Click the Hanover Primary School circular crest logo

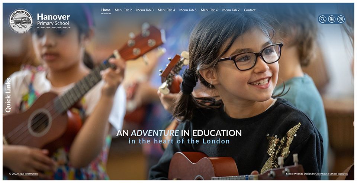(21, 21)
